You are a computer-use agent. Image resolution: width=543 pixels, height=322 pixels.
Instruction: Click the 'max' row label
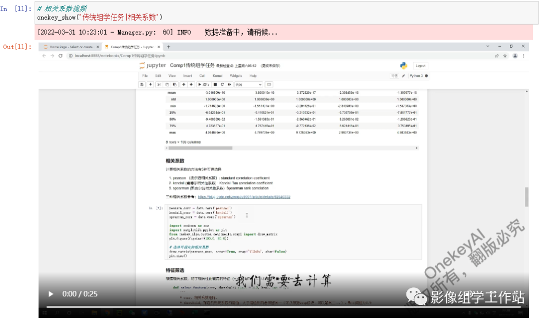[172, 133]
